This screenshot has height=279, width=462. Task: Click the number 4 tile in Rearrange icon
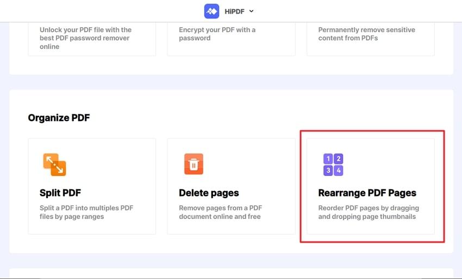(x=339, y=170)
